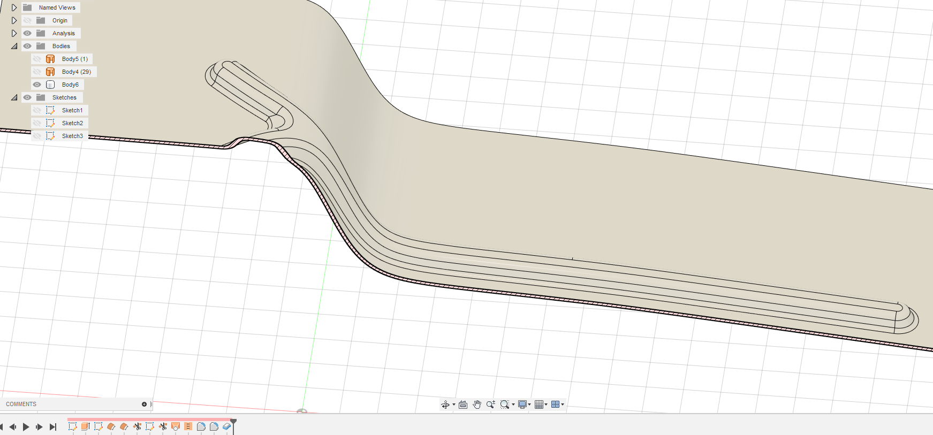Click the white Body6 body icon
This screenshot has width=933, height=435.
coord(50,85)
